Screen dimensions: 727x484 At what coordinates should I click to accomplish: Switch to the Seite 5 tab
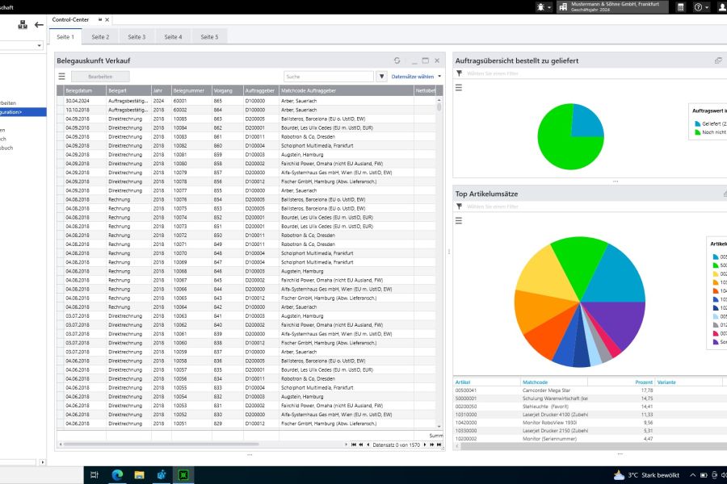click(209, 36)
